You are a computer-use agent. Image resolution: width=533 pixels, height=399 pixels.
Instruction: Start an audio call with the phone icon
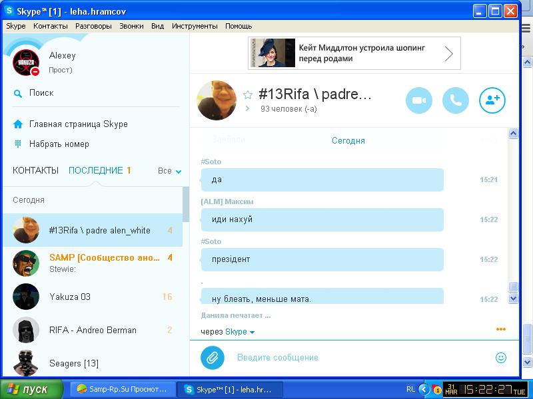pyautogui.click(x=456, y=100)
